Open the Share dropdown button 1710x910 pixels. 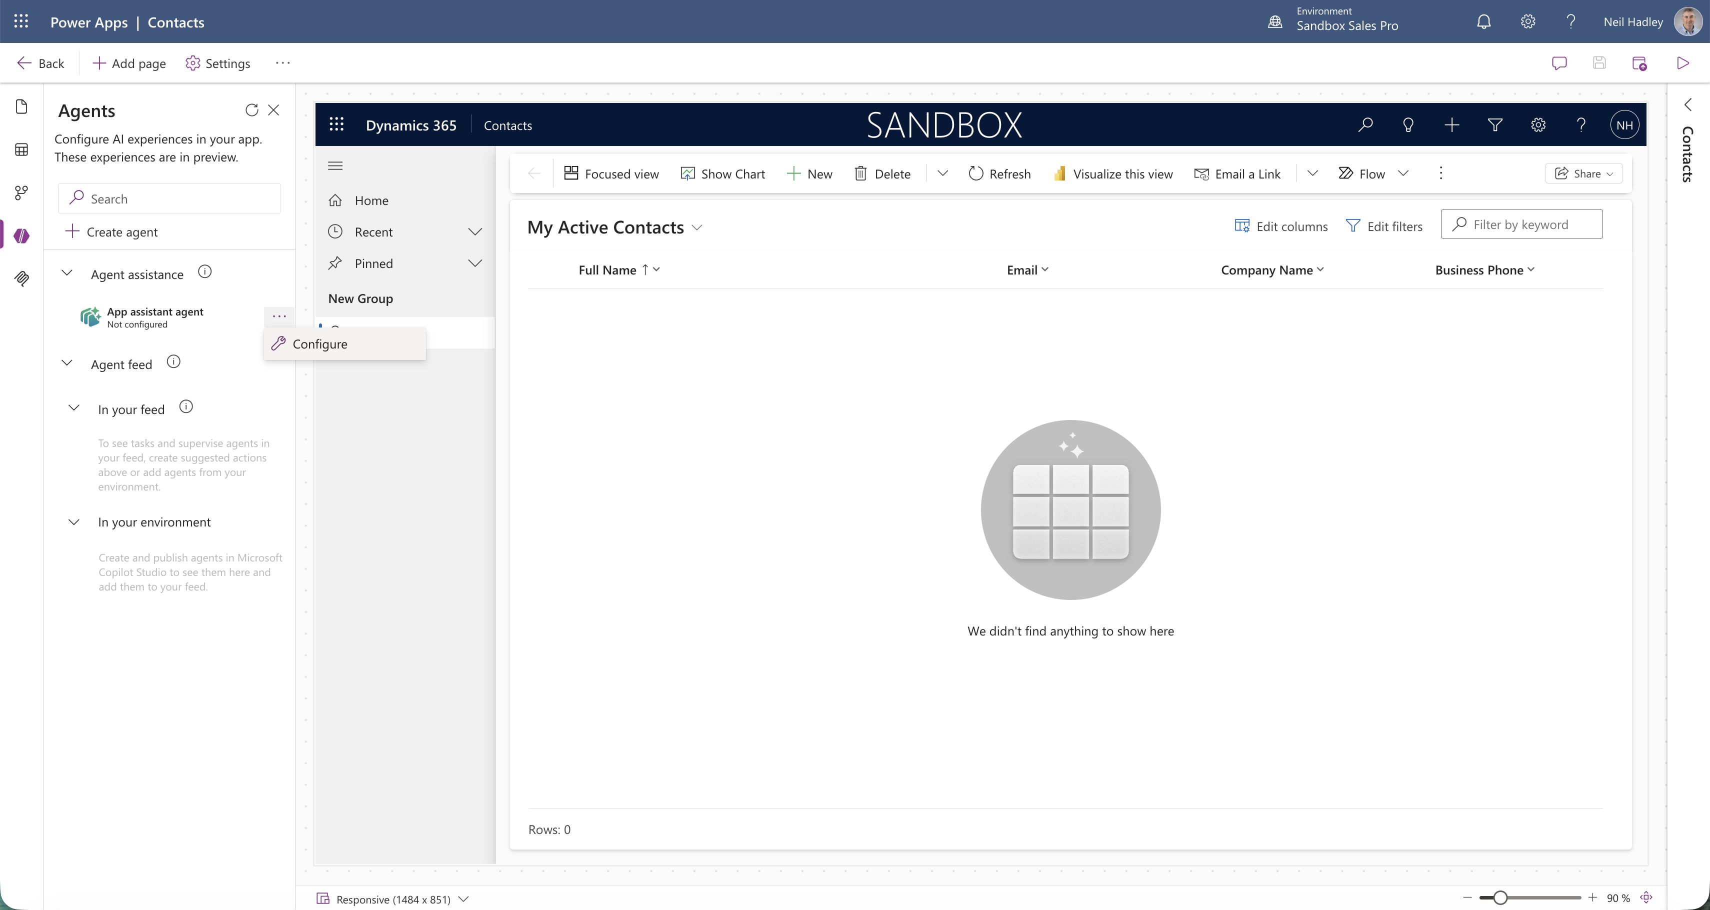(x=1584, y=173)
